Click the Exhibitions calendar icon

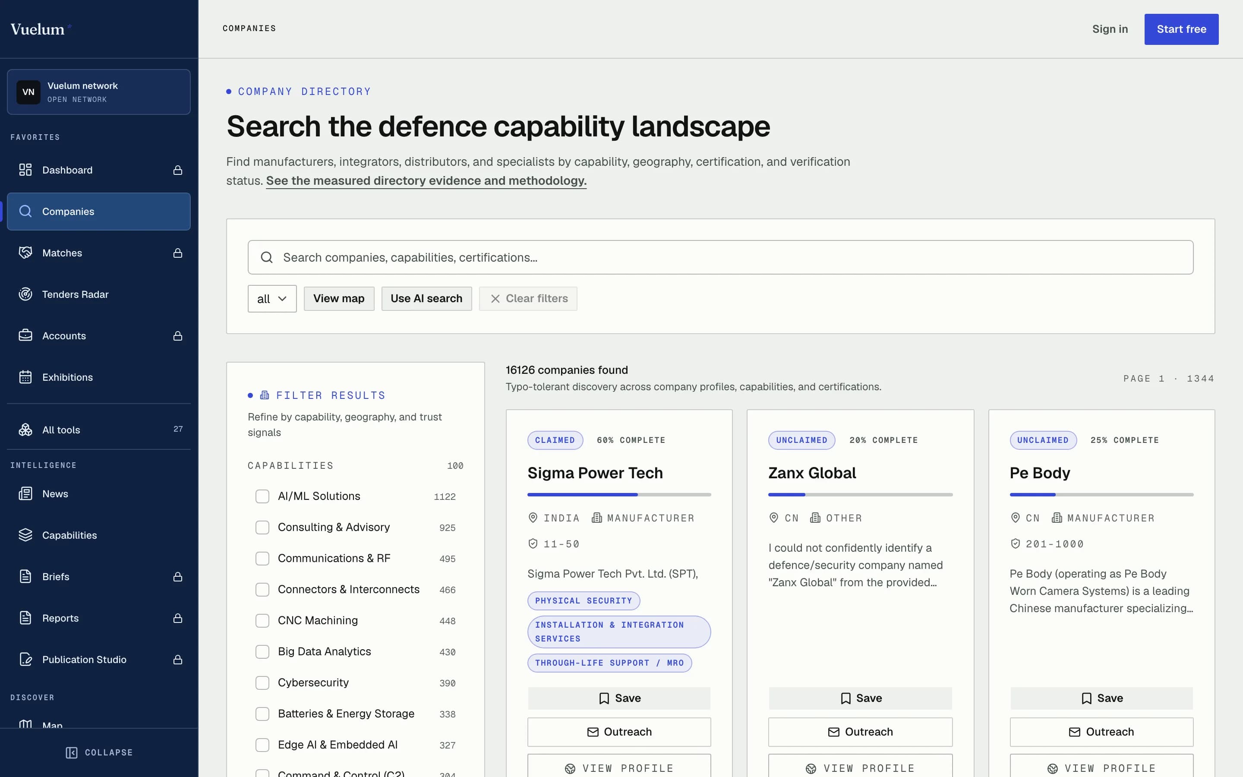click(25, 377)
